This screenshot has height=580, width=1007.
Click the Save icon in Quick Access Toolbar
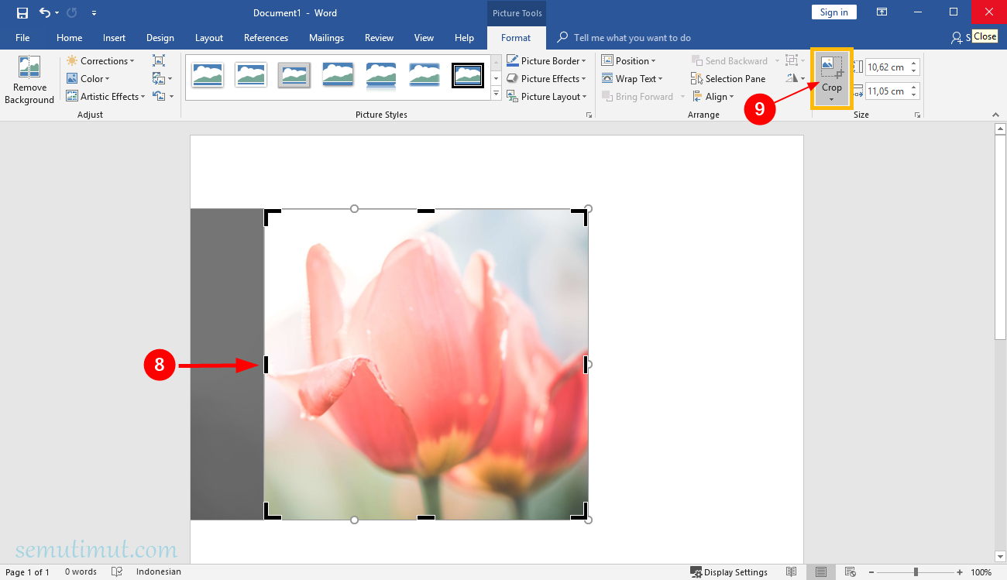coord(22,12)
